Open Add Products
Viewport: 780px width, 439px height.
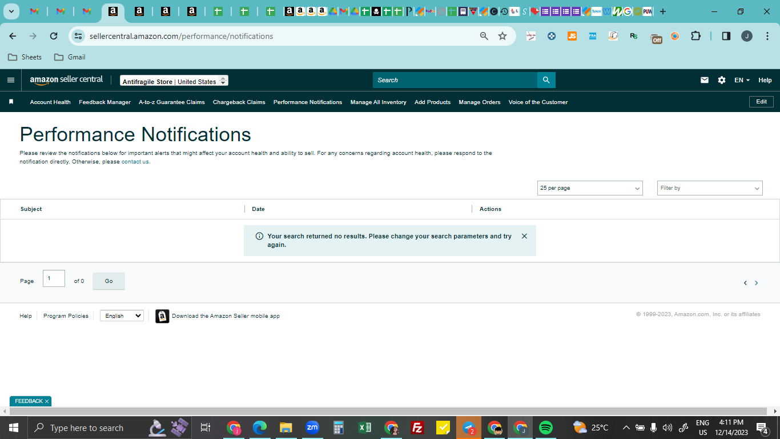coord(432,102)
